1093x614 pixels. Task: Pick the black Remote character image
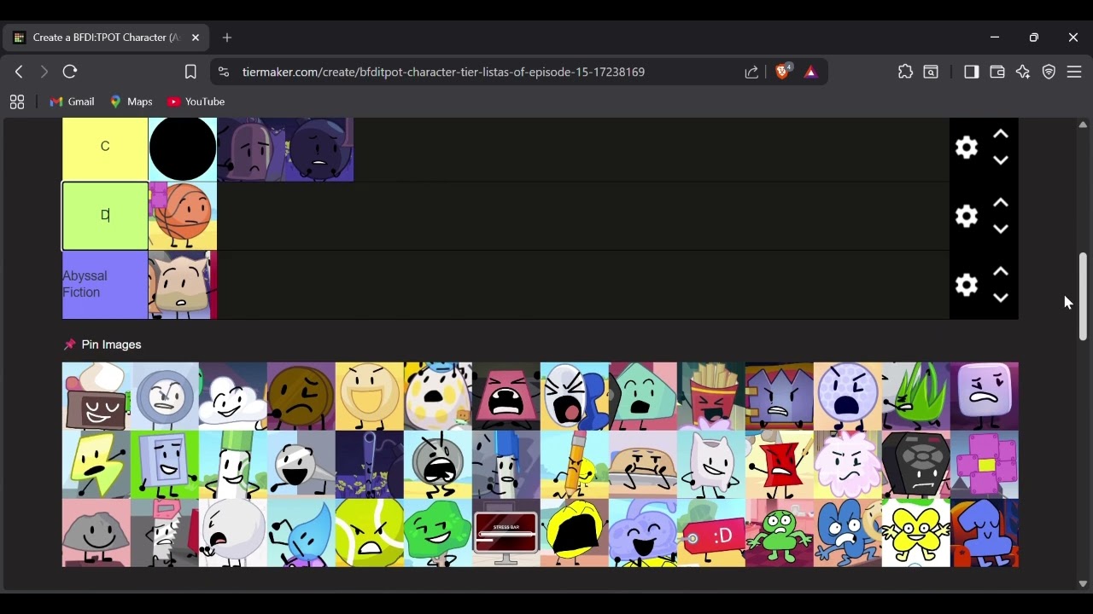tap(916, 465)
